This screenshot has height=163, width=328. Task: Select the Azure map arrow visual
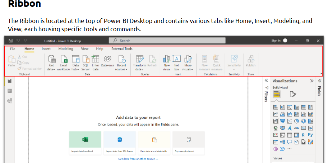point(290,128)
